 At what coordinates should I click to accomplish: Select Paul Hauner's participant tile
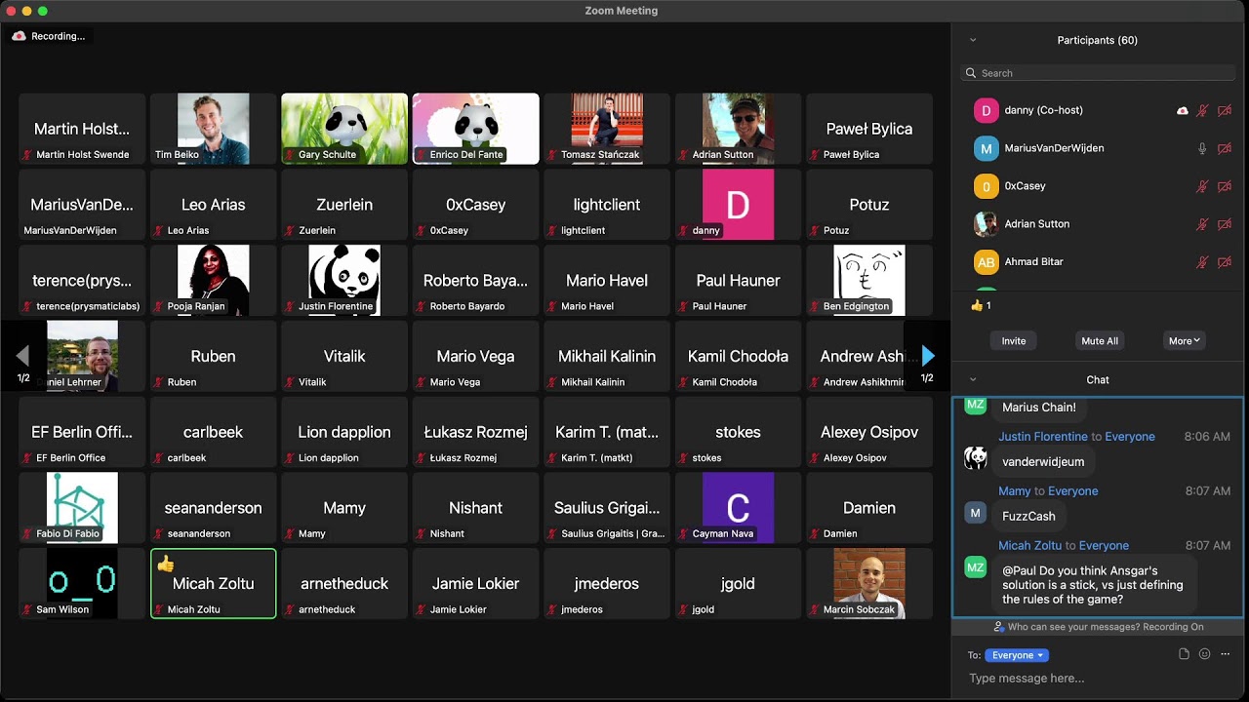[738, 280]
